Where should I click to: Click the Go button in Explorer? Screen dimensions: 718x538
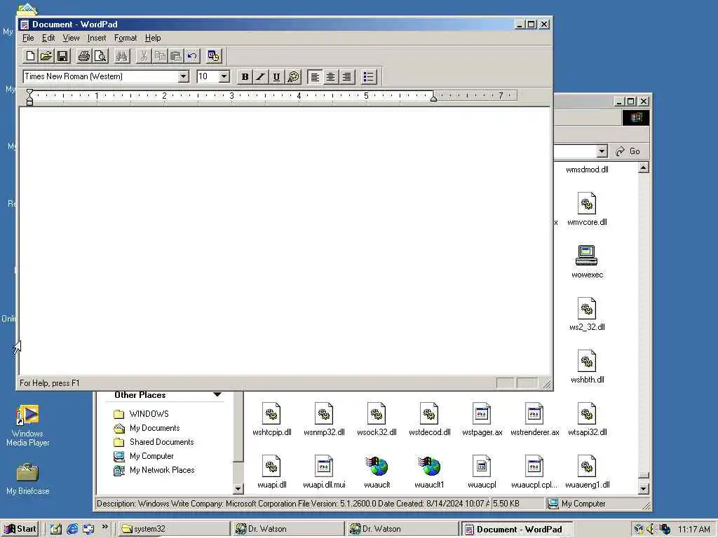pyautogui.click(x=628, y=151)
